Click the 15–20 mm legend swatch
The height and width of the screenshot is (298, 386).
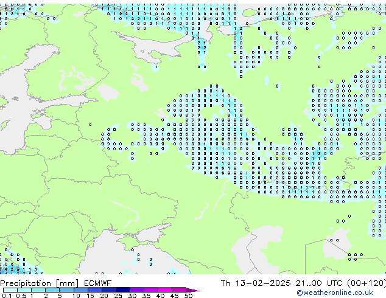click(x=95, y=290)
